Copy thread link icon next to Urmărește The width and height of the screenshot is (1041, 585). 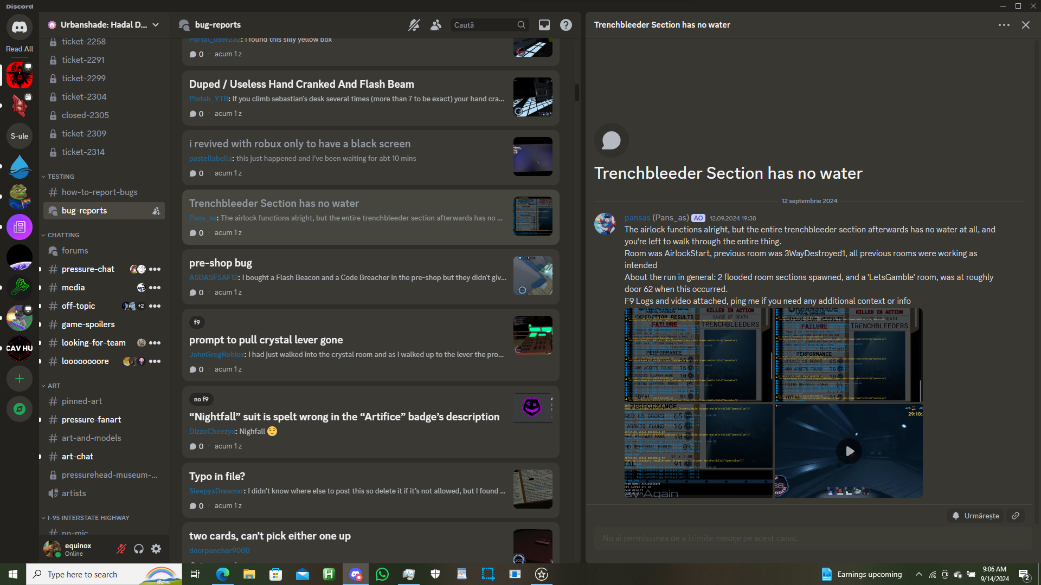click(x=1016, y=516)
